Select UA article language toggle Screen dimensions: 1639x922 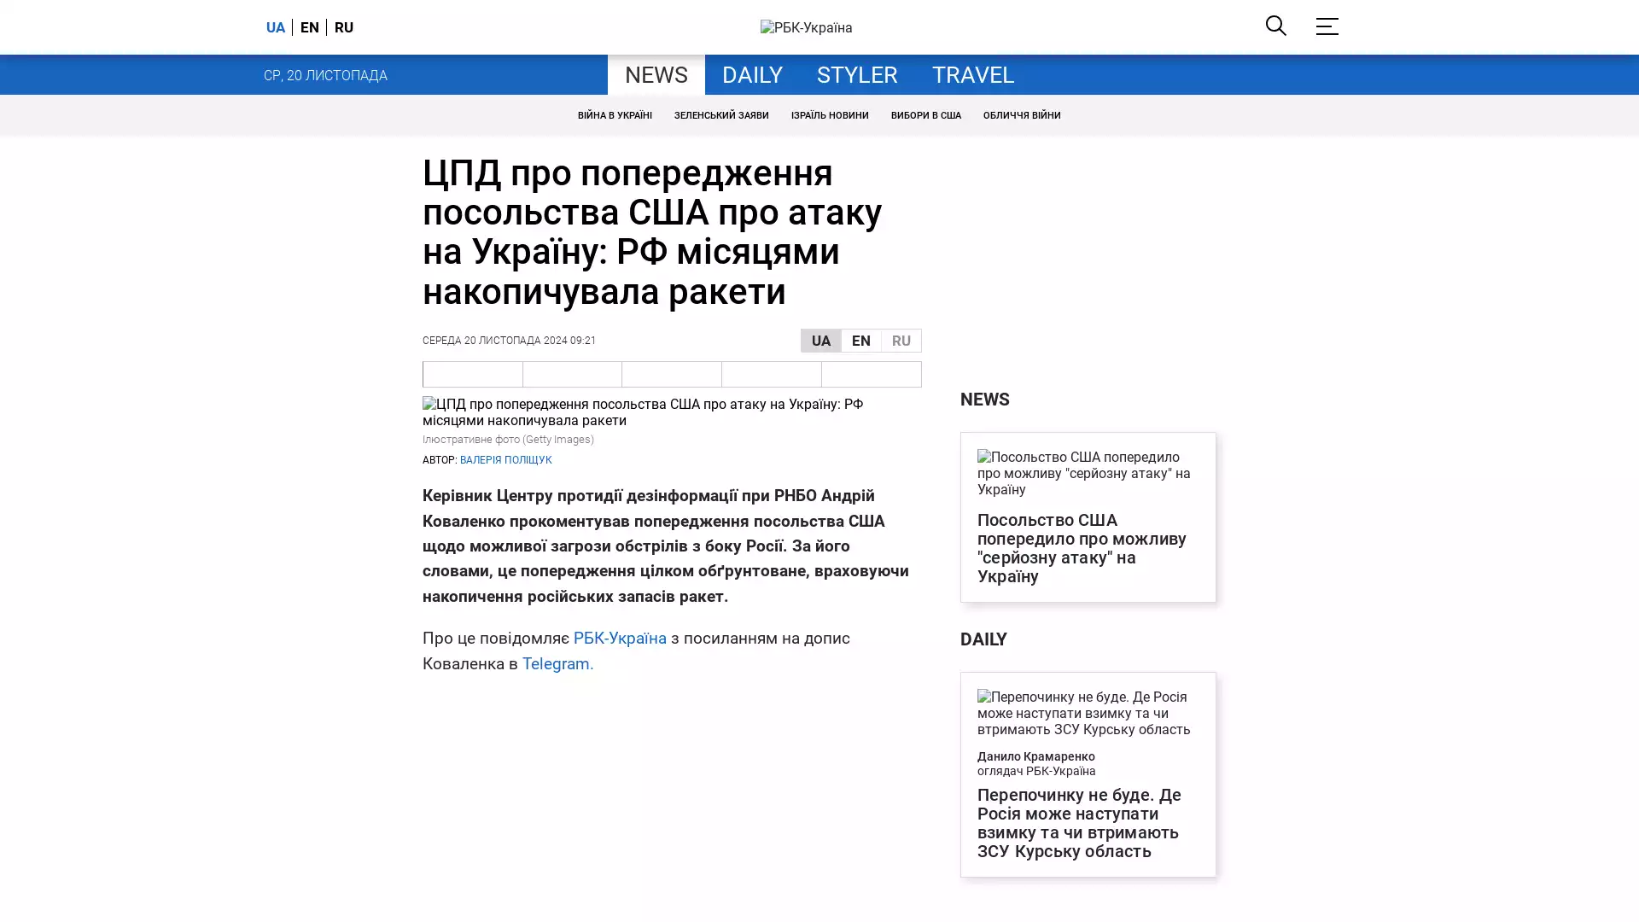click(820, 341)
